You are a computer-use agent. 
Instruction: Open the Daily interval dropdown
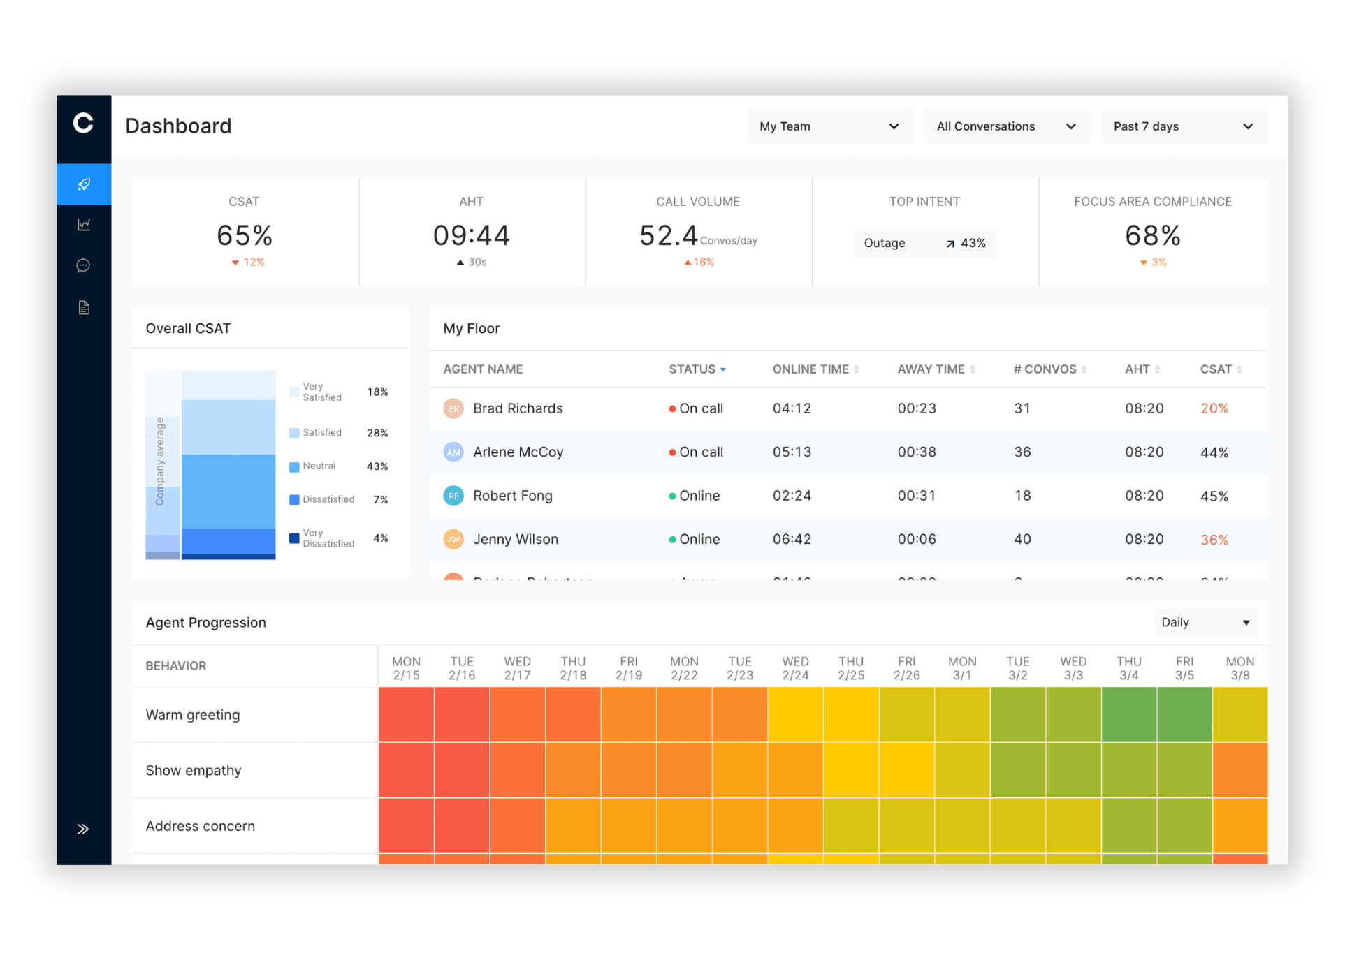pyautogui.click(x=1205, y=622)
